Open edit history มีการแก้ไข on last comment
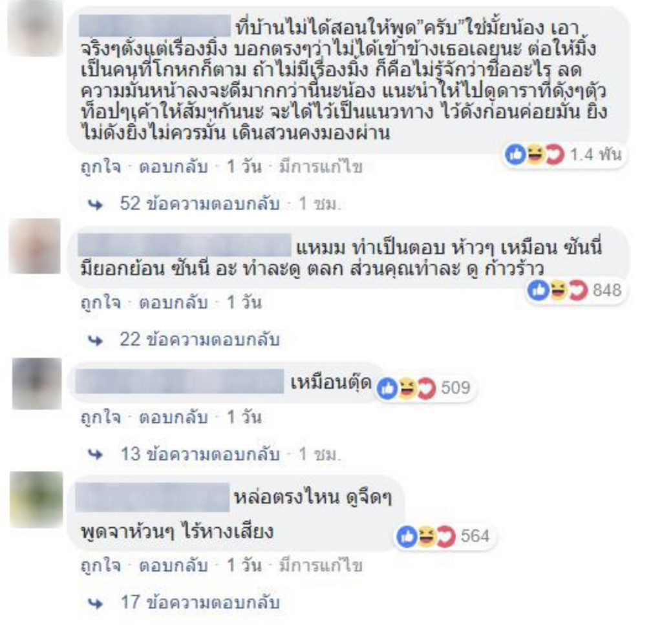The width and height of the screenshot is (662, 635). coord(321,566)
